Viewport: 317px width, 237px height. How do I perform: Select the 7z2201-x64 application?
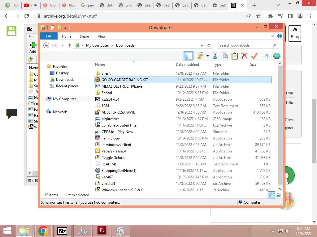click(183, 99)
